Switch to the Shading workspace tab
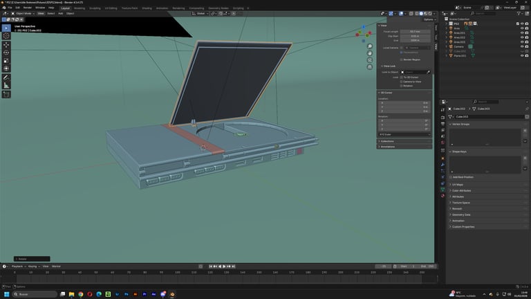Image resolution: width=531 pixels, height=299 pixels. point(147,8)
